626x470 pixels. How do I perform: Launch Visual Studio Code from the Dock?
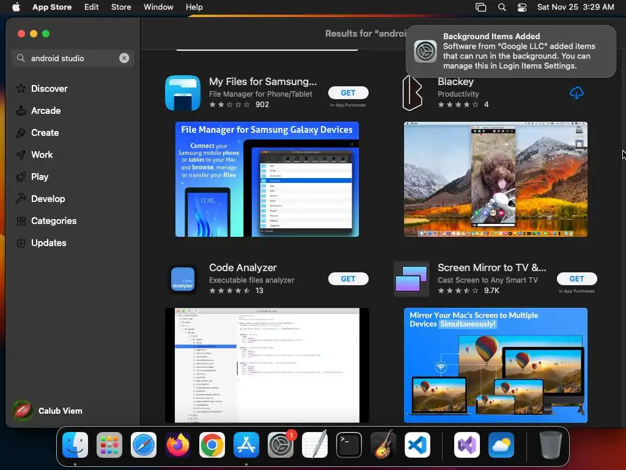tap(418, 445)
